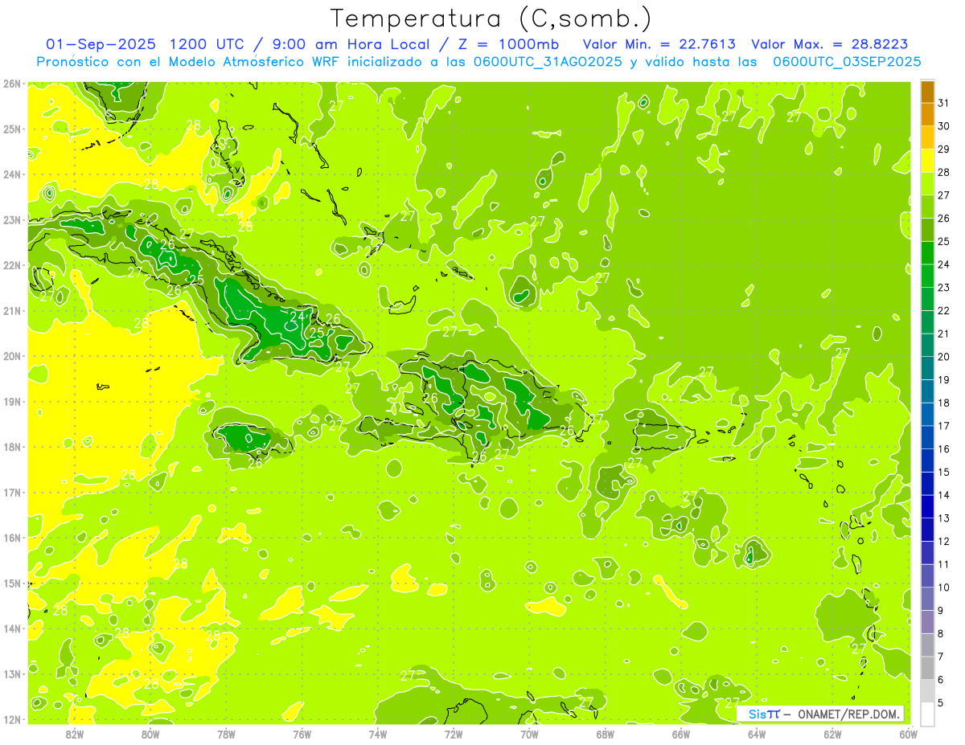Image resolution: width=965 pixels, height=745 pixels.
Task: Click the colorbar label 14
Action: [943, 495]
